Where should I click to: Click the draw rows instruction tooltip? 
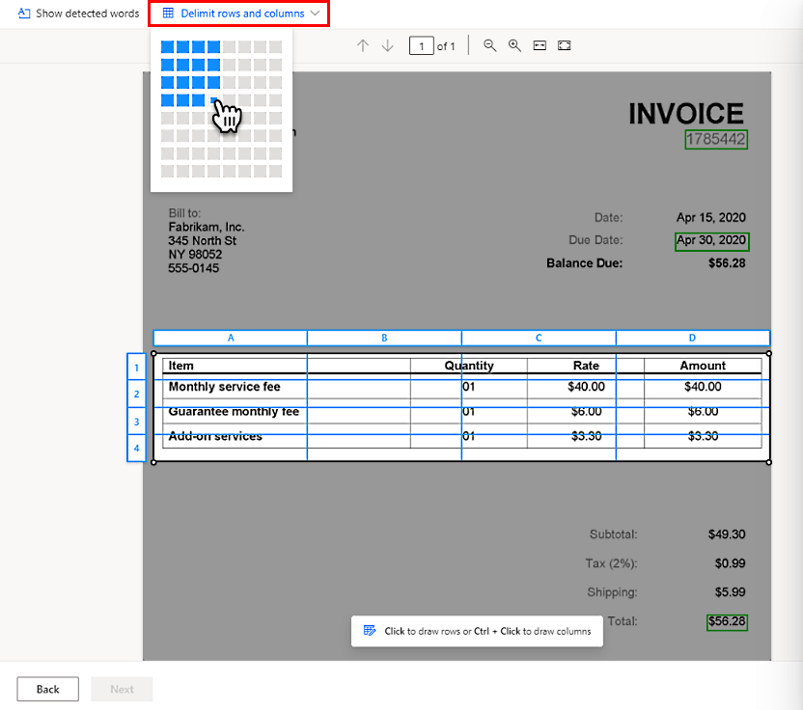tap(477, 631)
